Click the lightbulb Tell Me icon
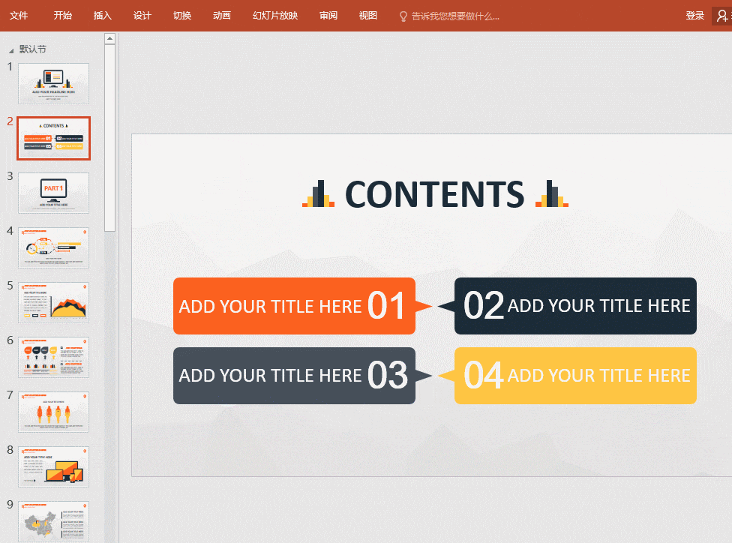This screenshot has width=732, height=543. click(x=403, y=16)
